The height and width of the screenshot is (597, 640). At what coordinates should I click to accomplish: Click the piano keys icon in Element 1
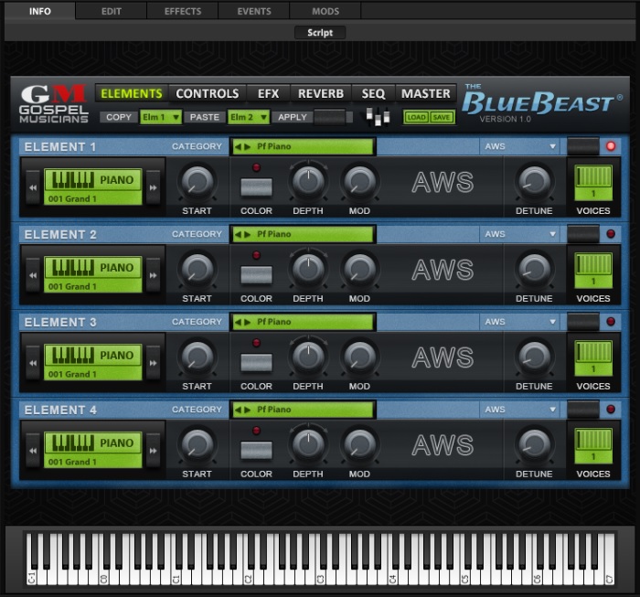(x=73, y=179)
